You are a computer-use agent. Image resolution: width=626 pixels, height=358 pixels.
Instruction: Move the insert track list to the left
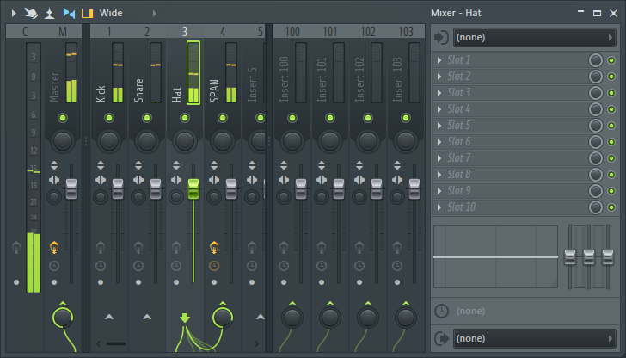[99, 343]
